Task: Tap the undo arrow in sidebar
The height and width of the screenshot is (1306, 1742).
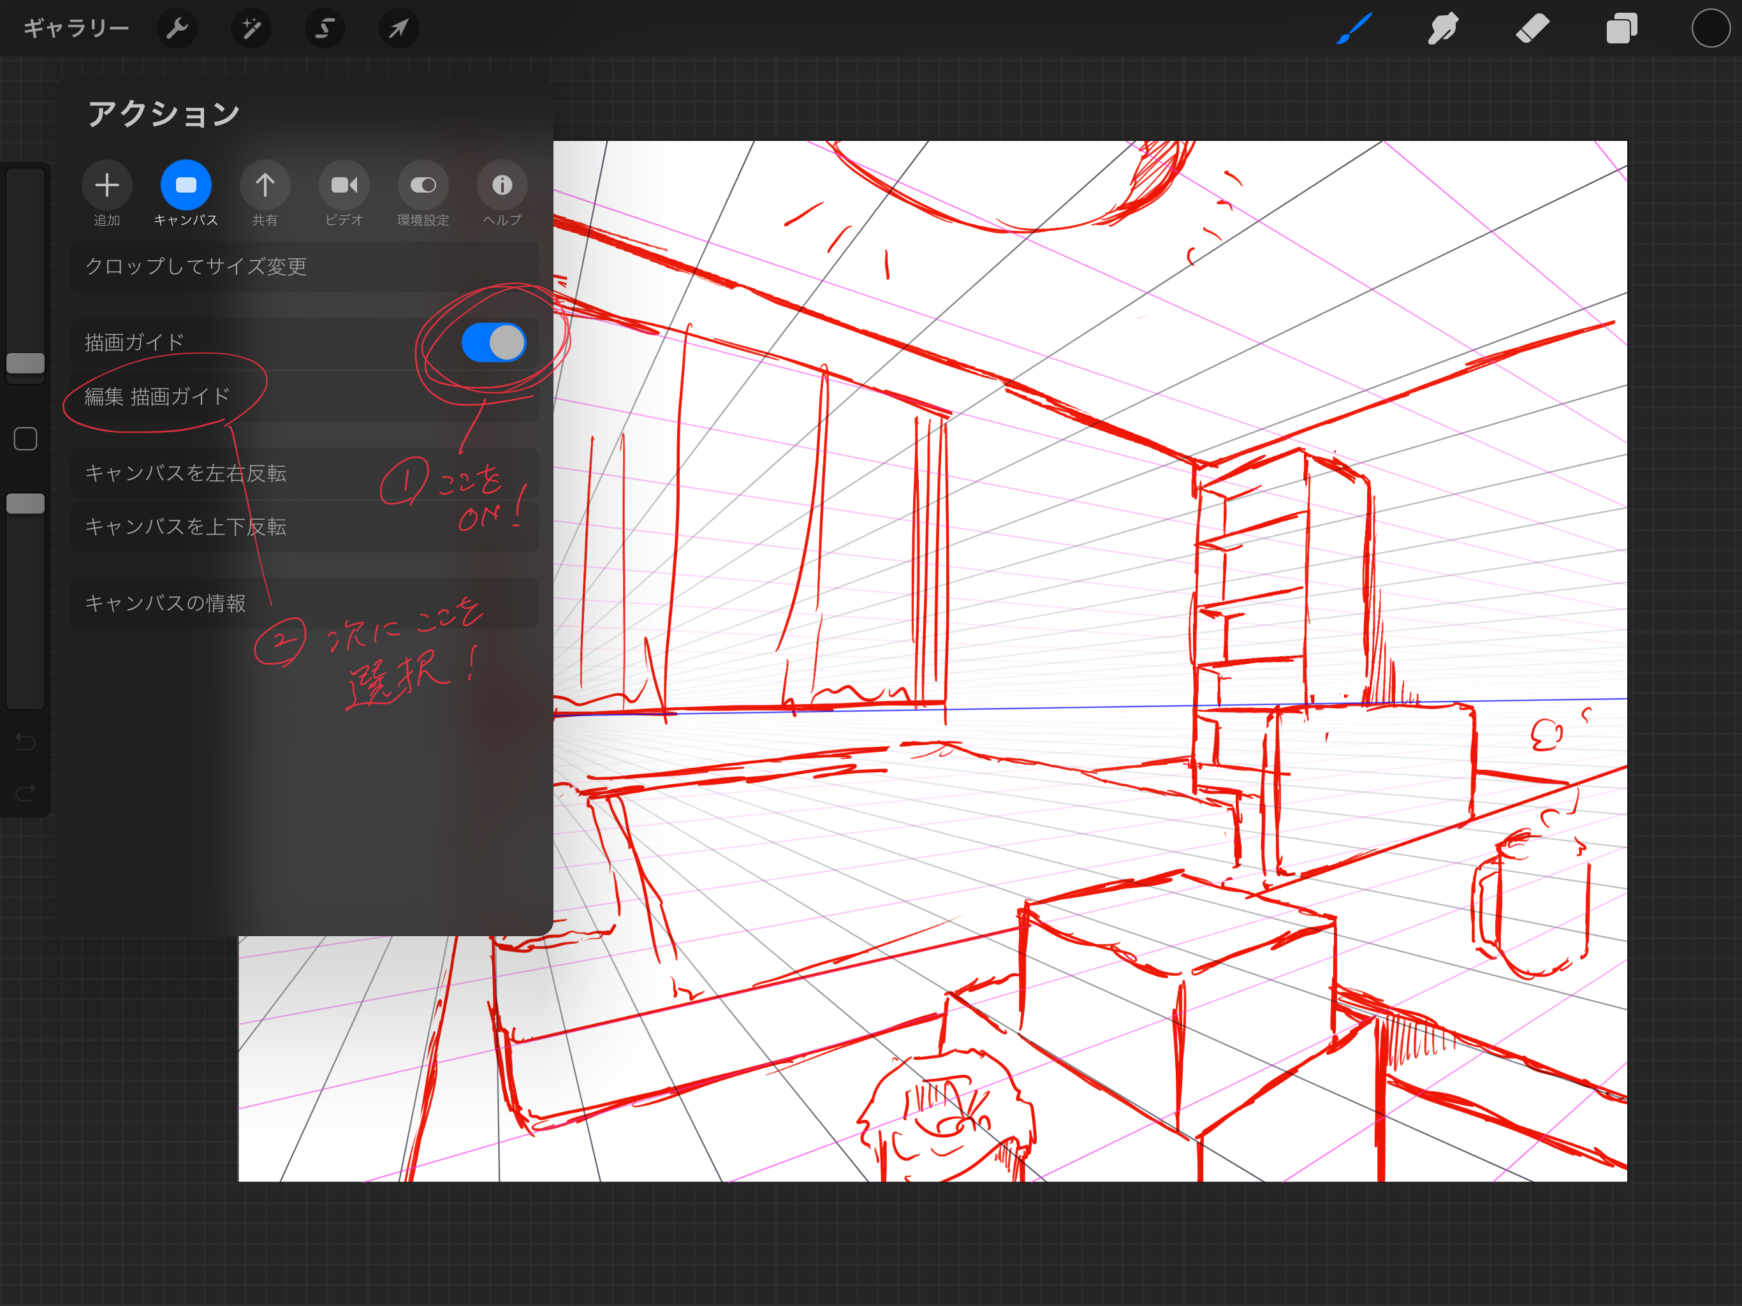Action: (x=26, y=741)
